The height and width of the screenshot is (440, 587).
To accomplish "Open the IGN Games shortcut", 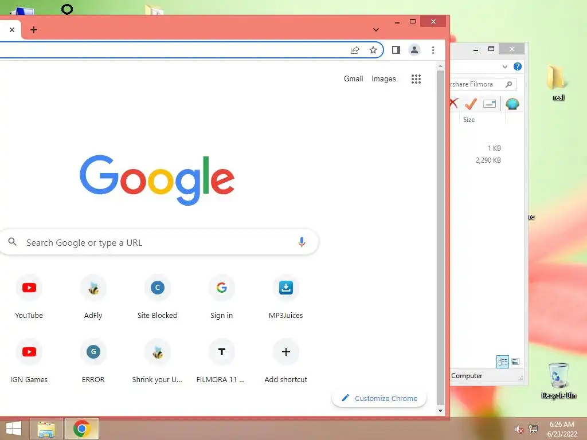I will click(29, 361).
